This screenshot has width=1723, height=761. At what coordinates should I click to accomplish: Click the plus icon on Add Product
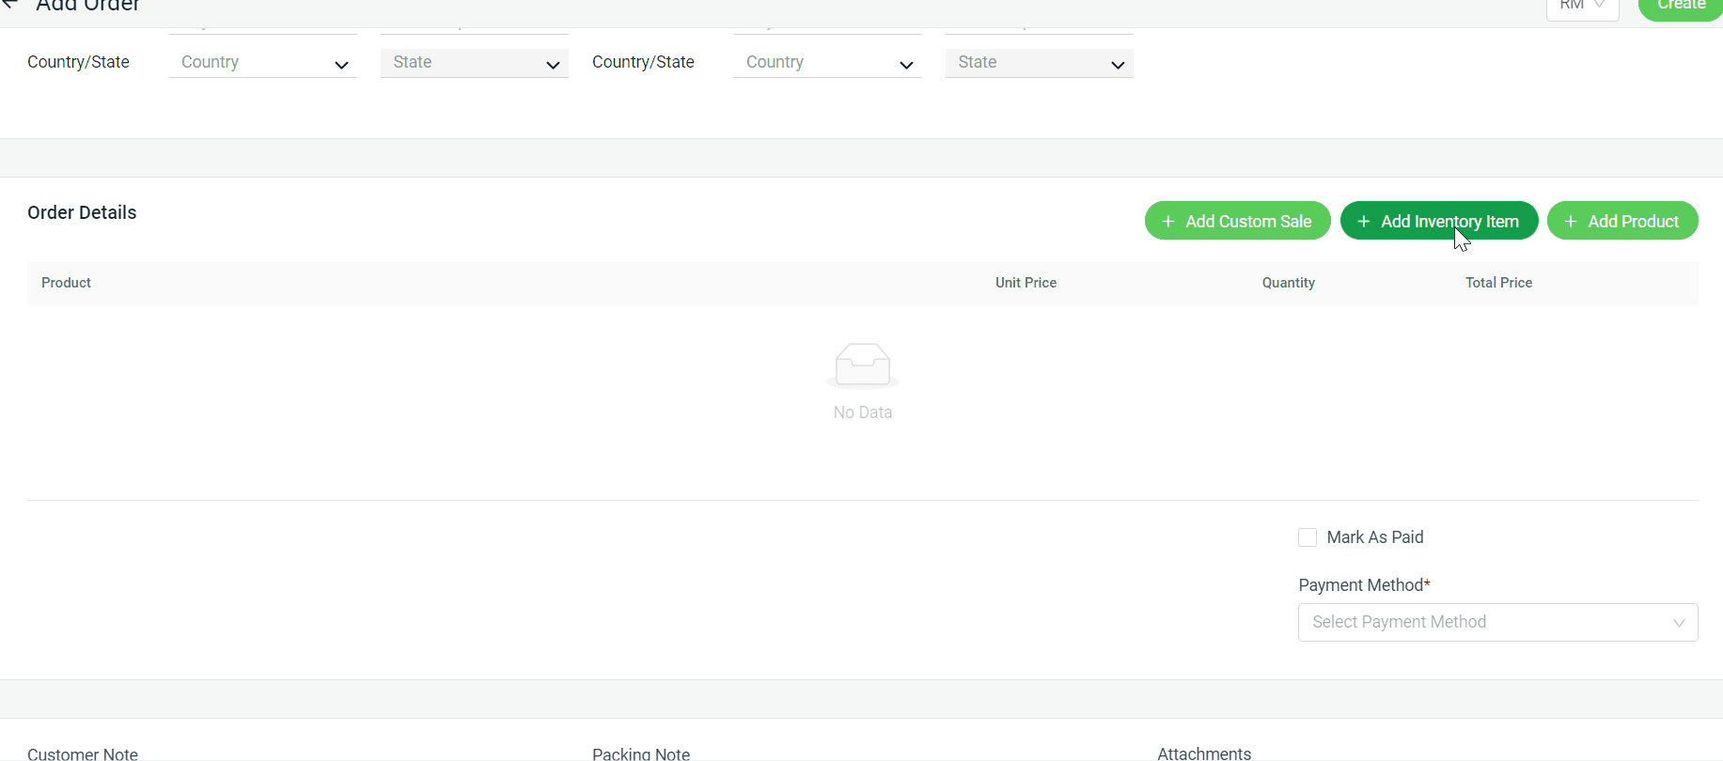(x=1571, y=222)
